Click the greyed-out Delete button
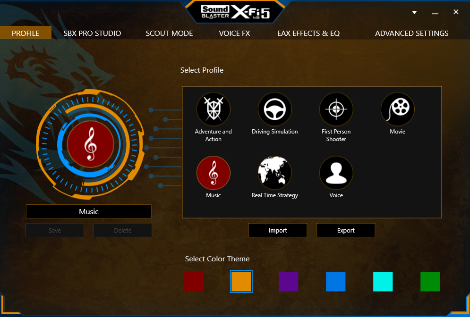Image resolution: width=470 pixels, height=317 pixels. tap(123, 230)
